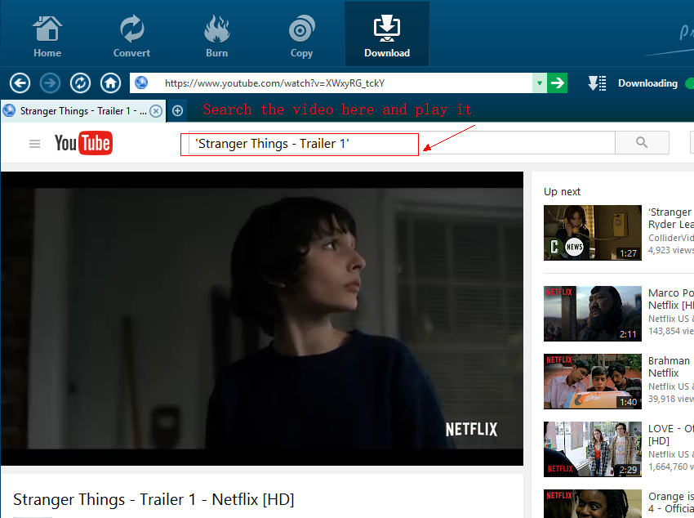Open the Marco Polo 2:11 thumbnail

tap(593, 314)
